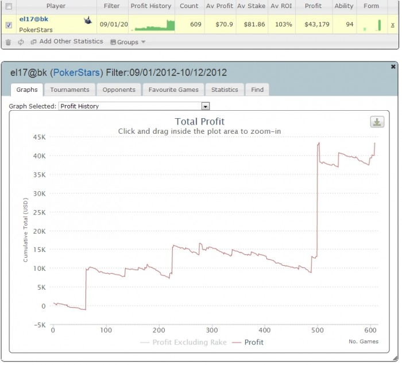Download the Total Profit chart
The image size is (402, 365).
point(377,122)
